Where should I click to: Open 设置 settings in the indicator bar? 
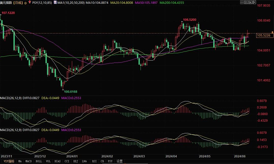pyautogui.click(x=119, y=161)
